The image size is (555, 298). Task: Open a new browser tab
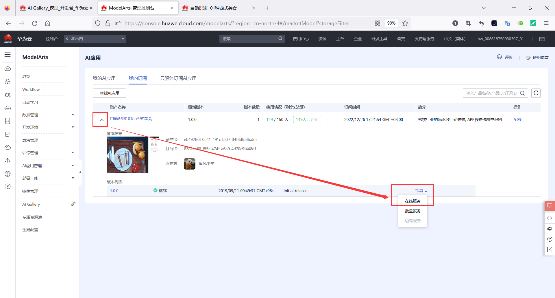click(267, 8)
